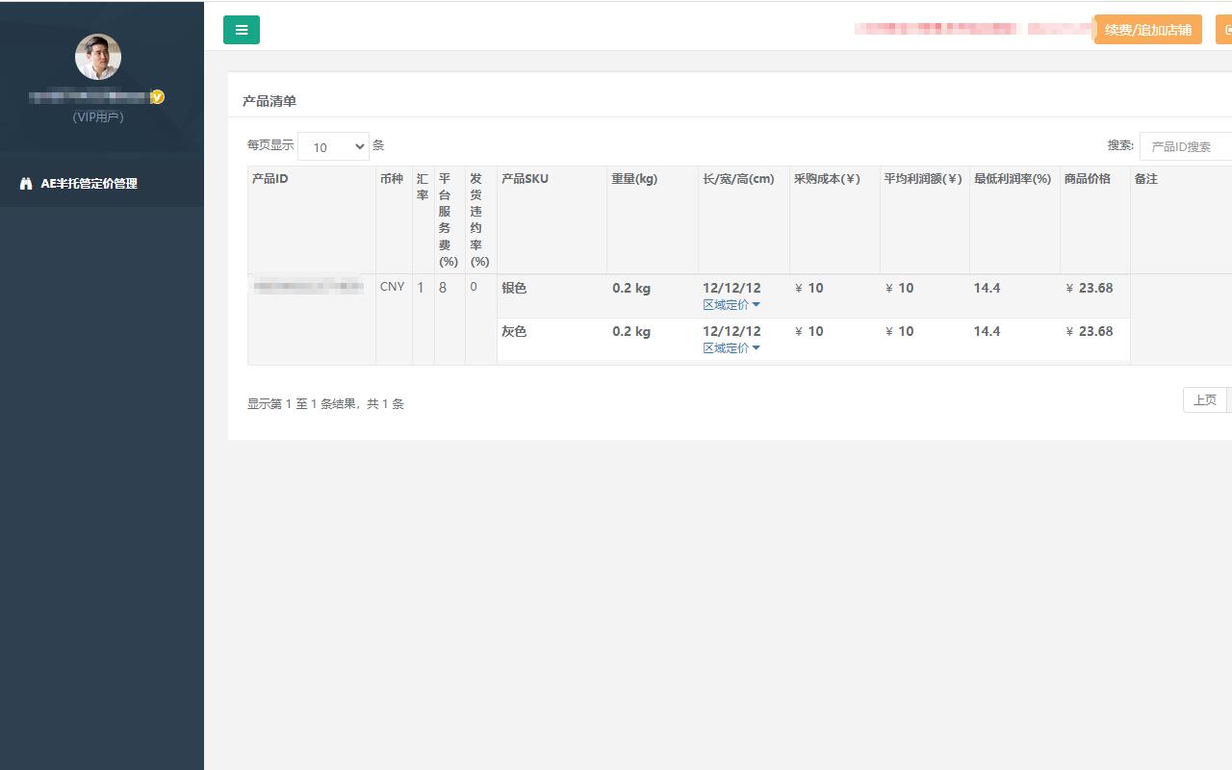Viewport: 1232px width, 770px height.
Task: Click inside the 产品ID搜索 search box
Action: coord(1189,146)
